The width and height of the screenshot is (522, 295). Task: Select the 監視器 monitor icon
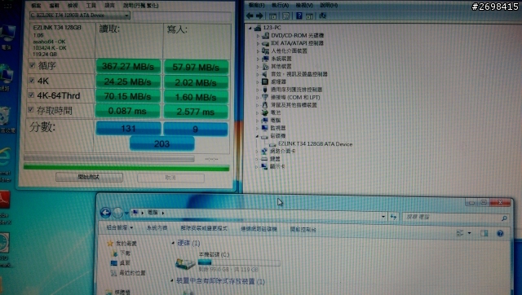(265, 128)
